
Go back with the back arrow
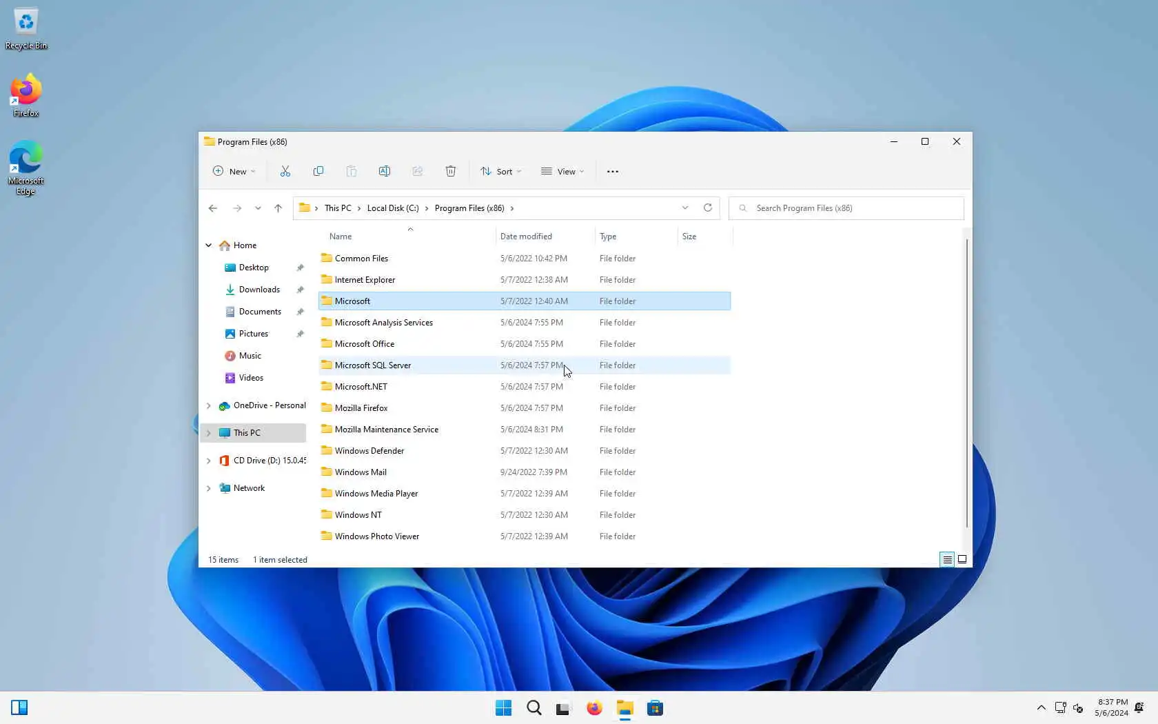[x=213, y=208]
